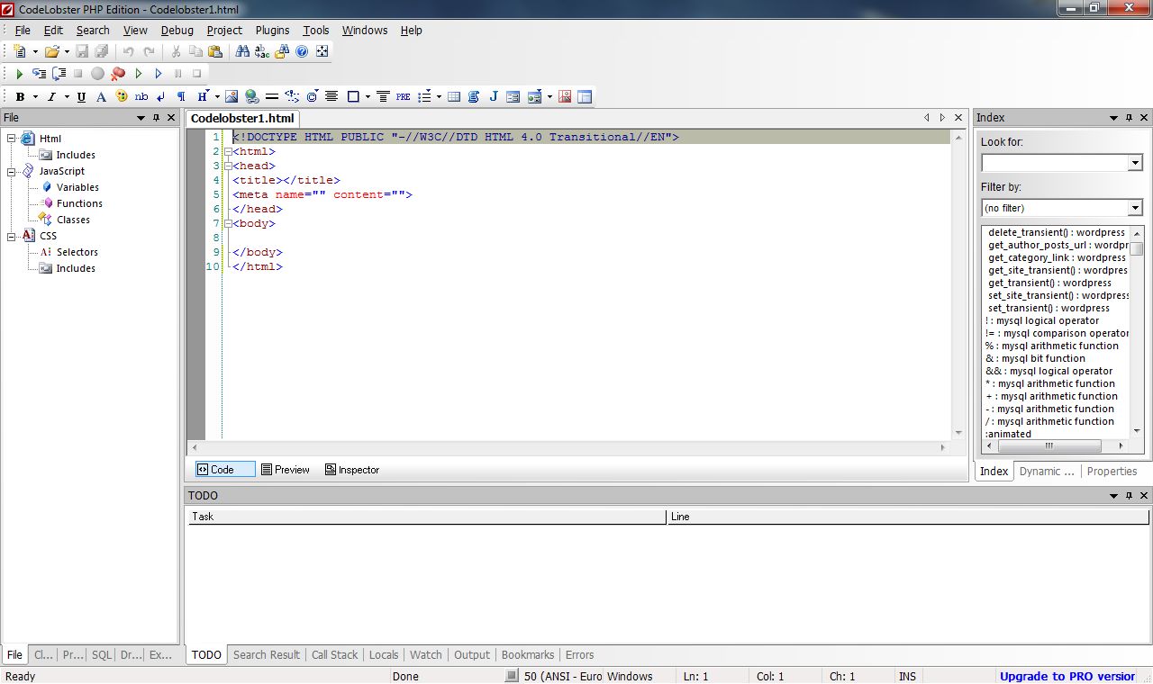
Task: Insert paragraph with the pilcrow icon
Action: pos(181,96)
